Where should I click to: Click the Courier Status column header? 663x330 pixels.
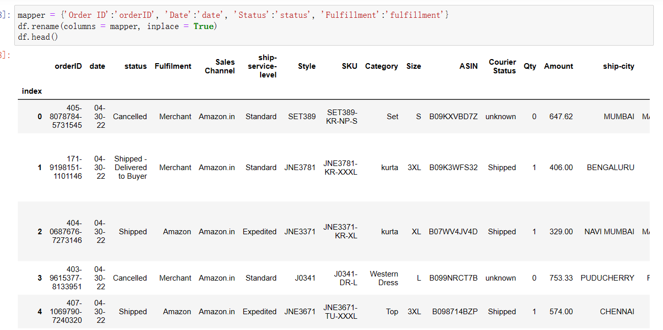click(502, 66)
